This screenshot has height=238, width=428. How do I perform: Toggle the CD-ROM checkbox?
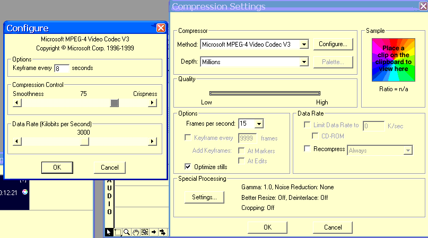click(x=315, y=136)
